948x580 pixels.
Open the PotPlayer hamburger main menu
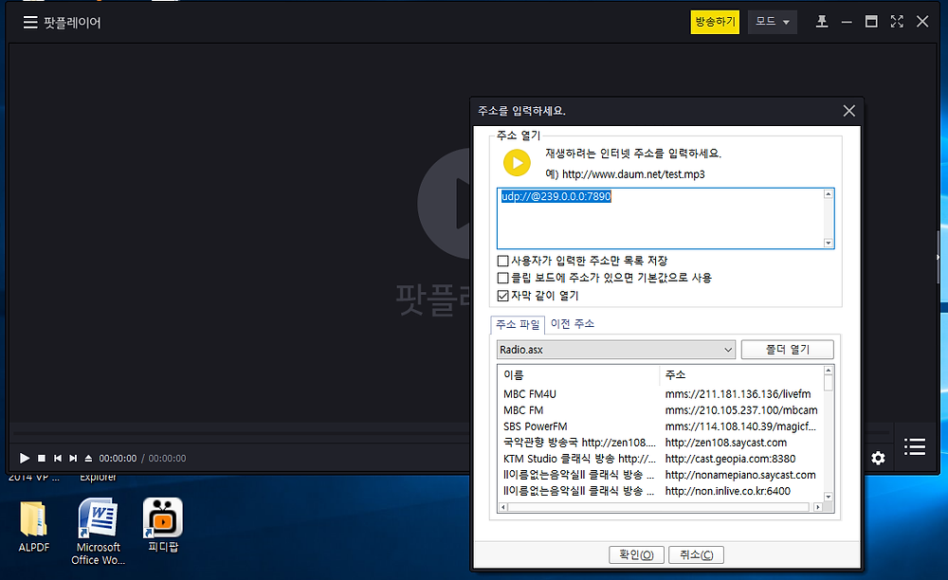30,23
